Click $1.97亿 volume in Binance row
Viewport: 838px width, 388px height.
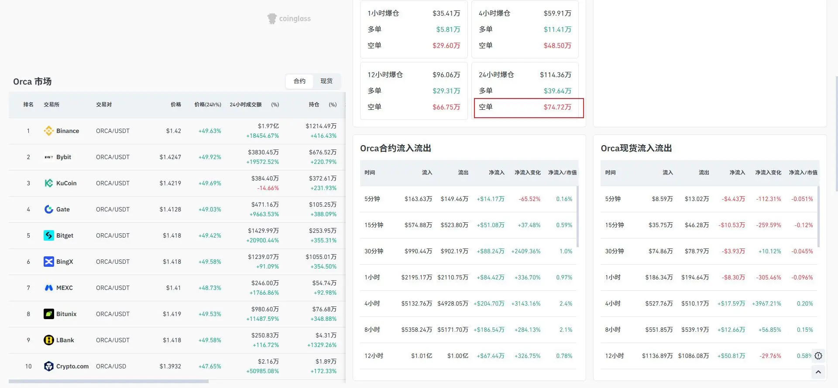268,126
